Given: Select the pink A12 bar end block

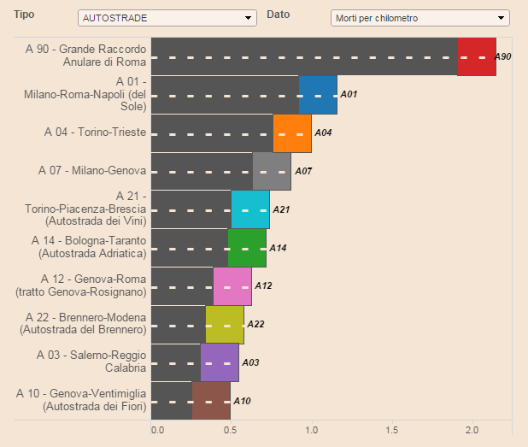Looking at the screenshot, I should pos(232,286).
